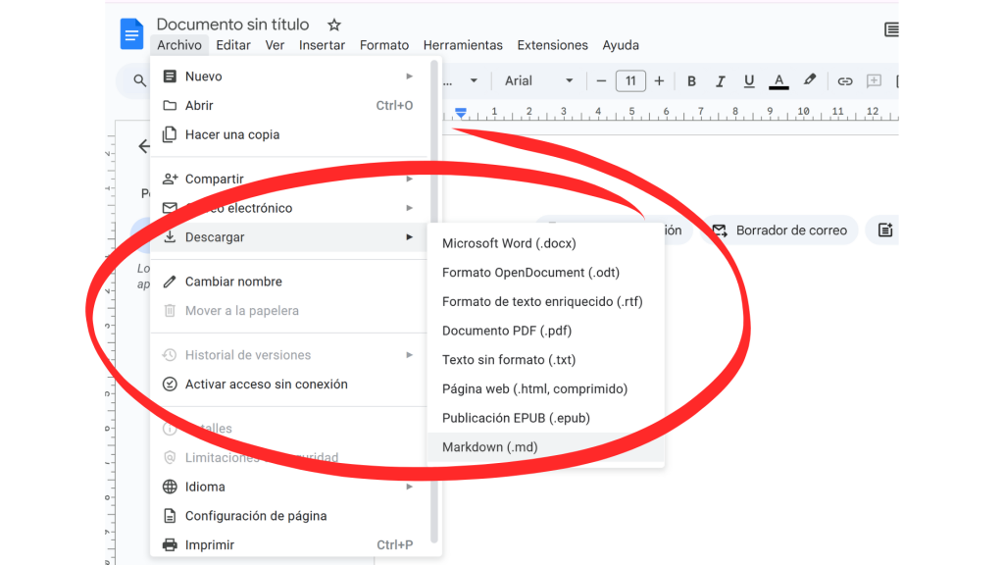Screen dimensions: 1004x565
Task: Toggle bold formatting
Action: pyautogui.click(x=691, y=81)
